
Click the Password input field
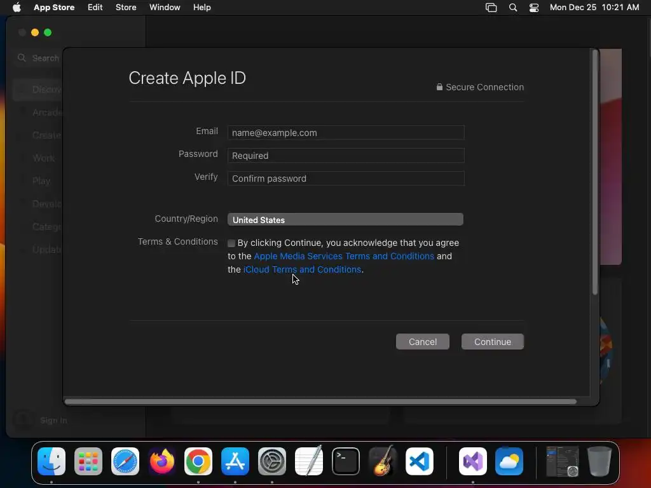(346, 156)
